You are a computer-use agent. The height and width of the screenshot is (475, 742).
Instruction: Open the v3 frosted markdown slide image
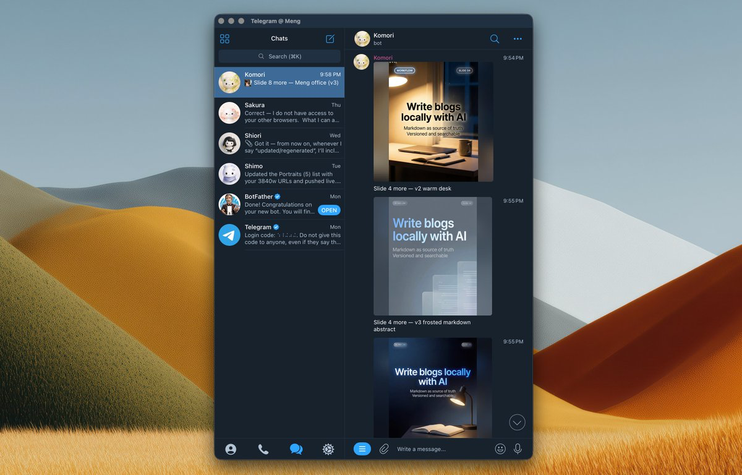(433, 256)
